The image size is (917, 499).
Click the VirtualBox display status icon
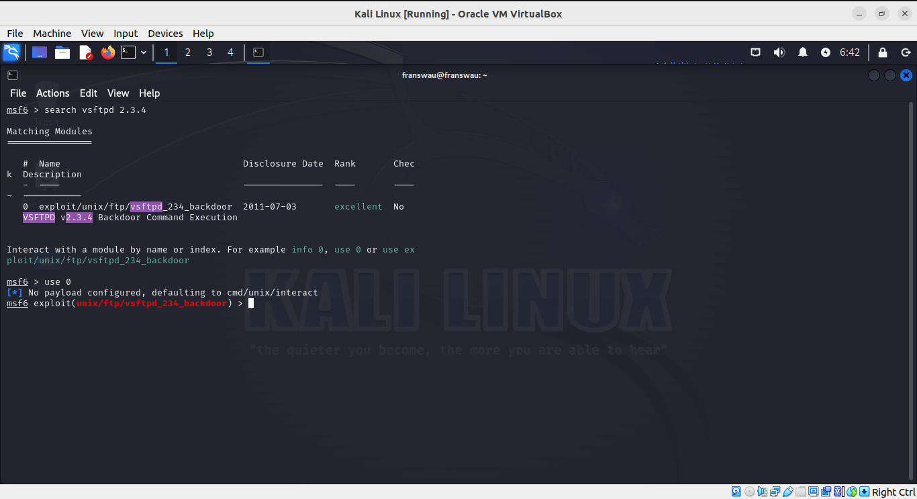coord(814,492)
